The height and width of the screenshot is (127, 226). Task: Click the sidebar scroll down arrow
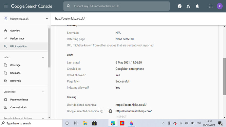coord(49,118)
